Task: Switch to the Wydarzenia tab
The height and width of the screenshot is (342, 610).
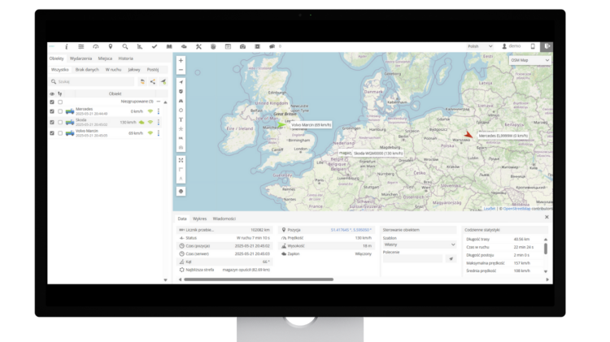Action: click(81, 58)
